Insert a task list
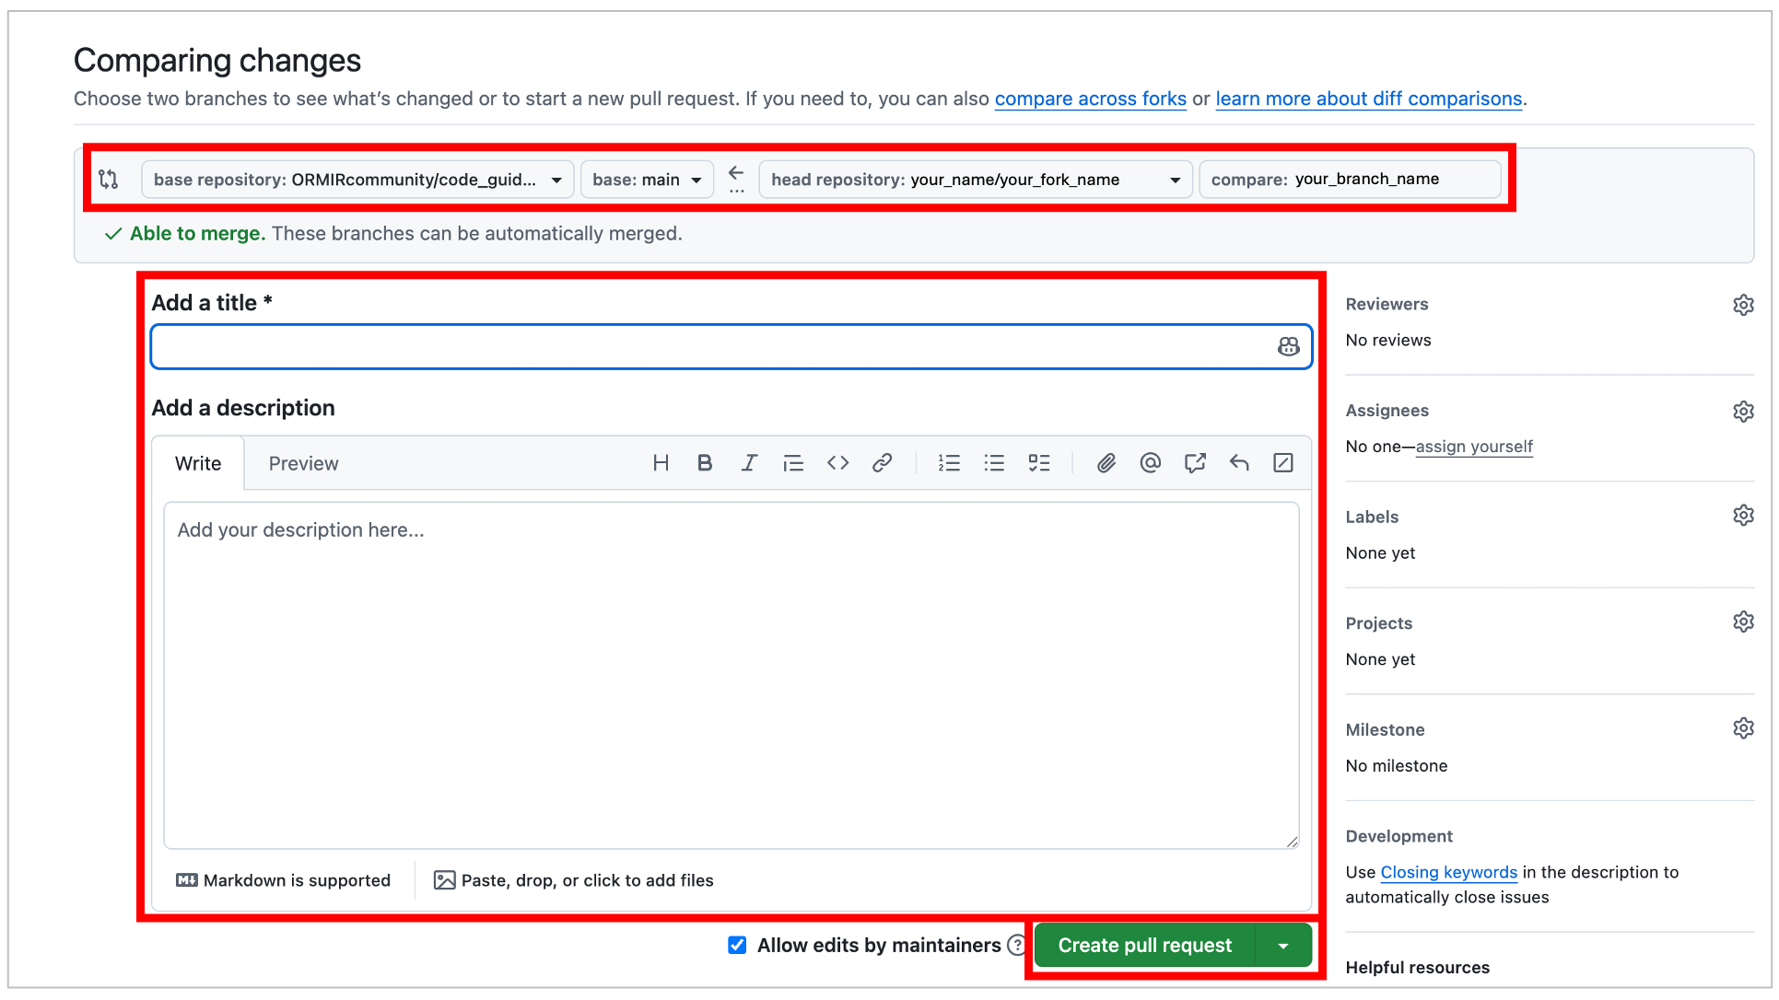This screenshot has width=1779, height=1000. [x=1039, y=463]
